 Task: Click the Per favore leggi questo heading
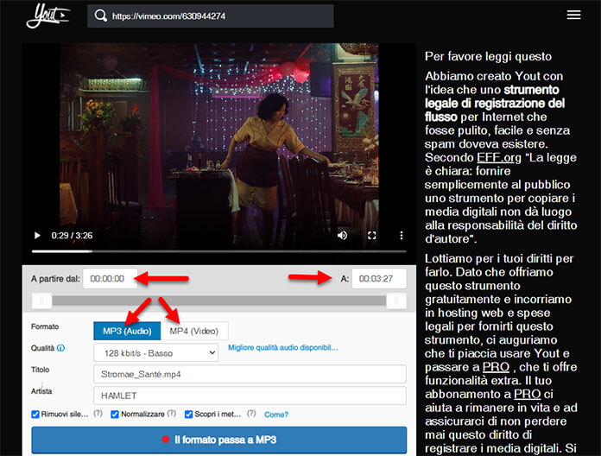pos(489,56)
